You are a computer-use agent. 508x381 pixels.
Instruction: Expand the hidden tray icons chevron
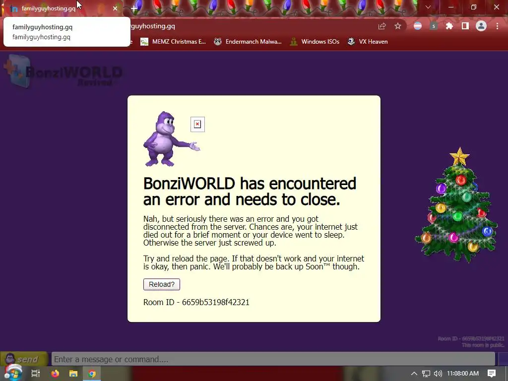coord(414,374)
